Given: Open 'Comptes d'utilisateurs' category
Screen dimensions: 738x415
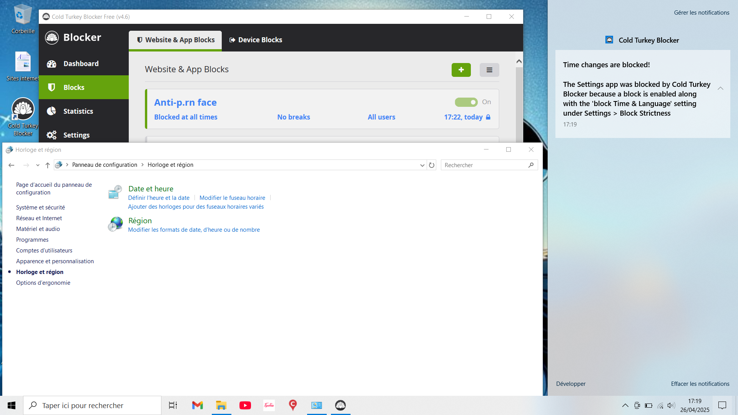Looking at the screenshot, I should pyautogui.click(x=44, y=251).
